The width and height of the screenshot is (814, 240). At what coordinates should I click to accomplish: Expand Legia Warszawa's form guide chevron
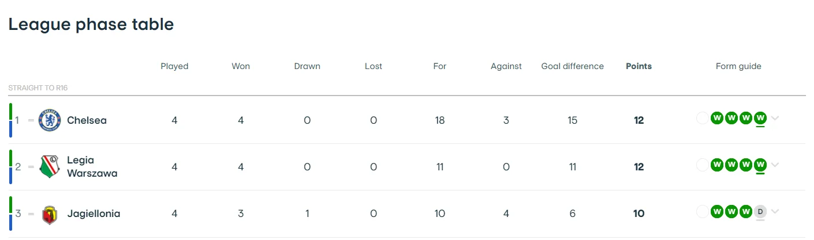(x=775, y=165)
